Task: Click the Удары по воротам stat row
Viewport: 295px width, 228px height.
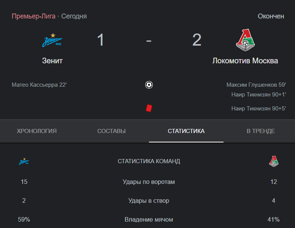Action: click(x=149, y=182)
